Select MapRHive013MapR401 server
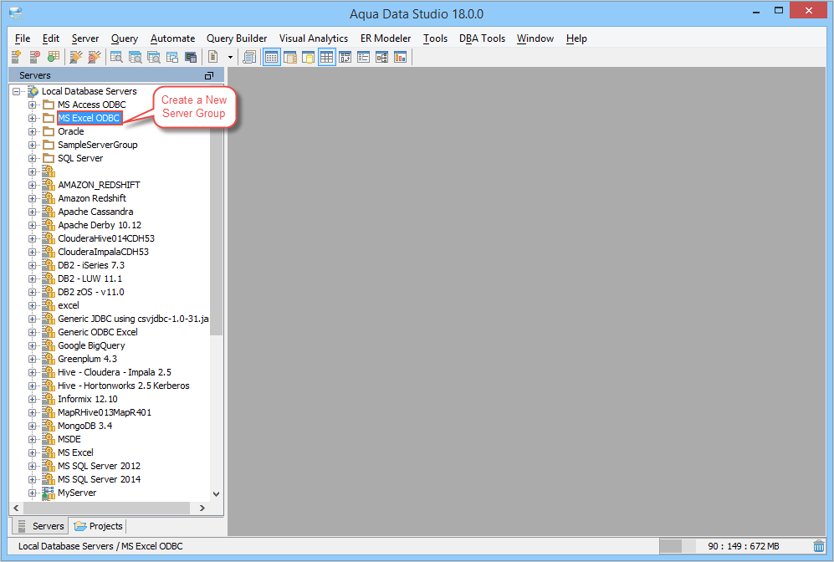Screen dimensions: 834x562 click(x=105, y=412)
